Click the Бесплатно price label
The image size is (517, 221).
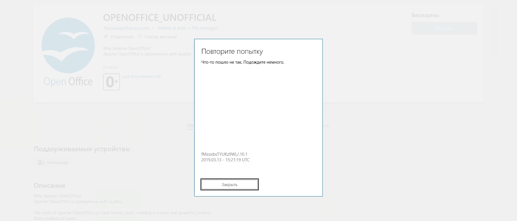pos(425,15)
